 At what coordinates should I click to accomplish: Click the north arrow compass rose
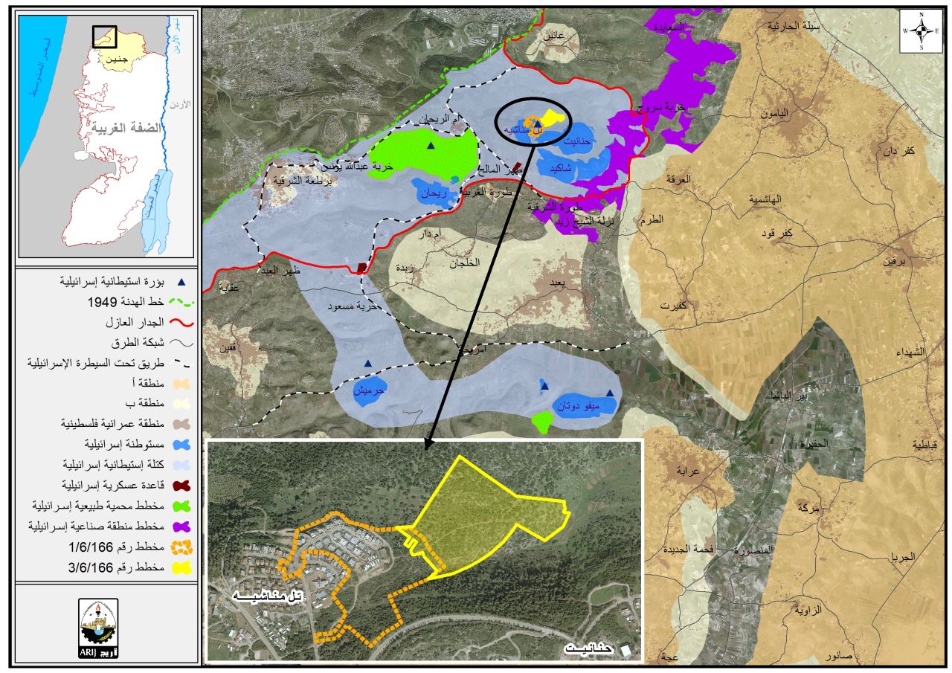click(921, 31)
